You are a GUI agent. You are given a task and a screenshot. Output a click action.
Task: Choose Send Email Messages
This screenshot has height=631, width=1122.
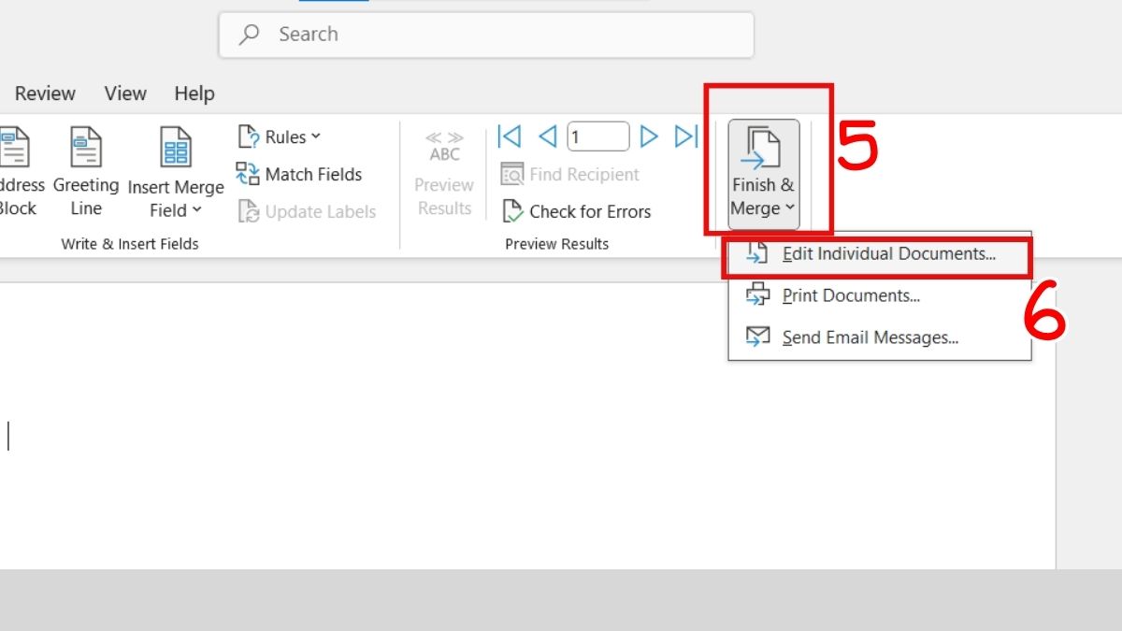click(x=880, y=337)
